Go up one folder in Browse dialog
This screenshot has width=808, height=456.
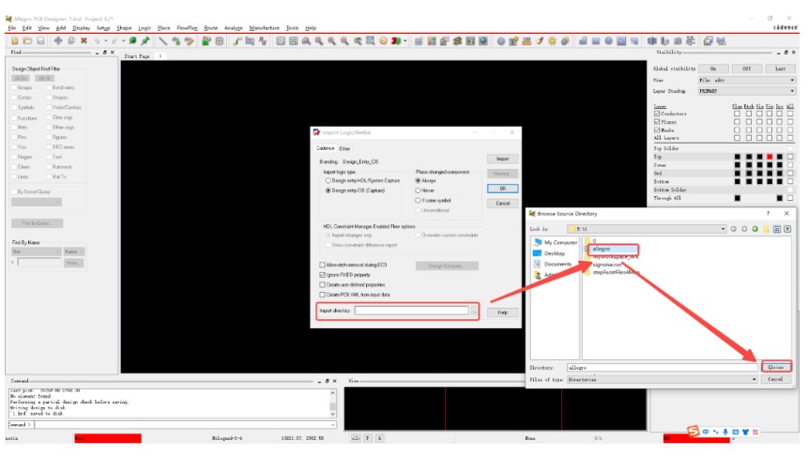click(x=755, y=229)
